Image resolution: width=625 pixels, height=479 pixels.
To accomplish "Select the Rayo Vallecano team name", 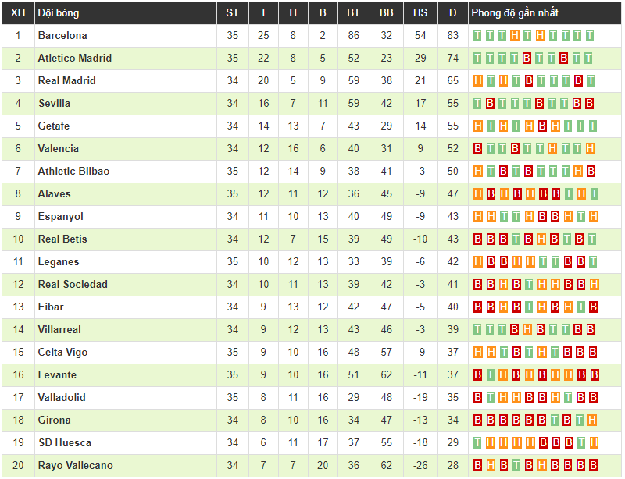I will coord(76,466).
